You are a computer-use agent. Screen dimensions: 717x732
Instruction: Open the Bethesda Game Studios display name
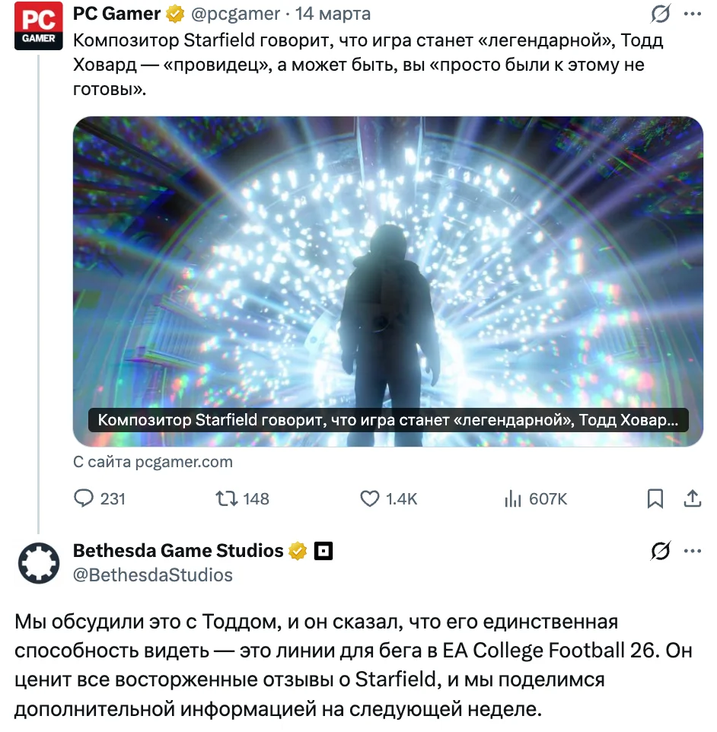pyautogui.click(x=178, y=551)
